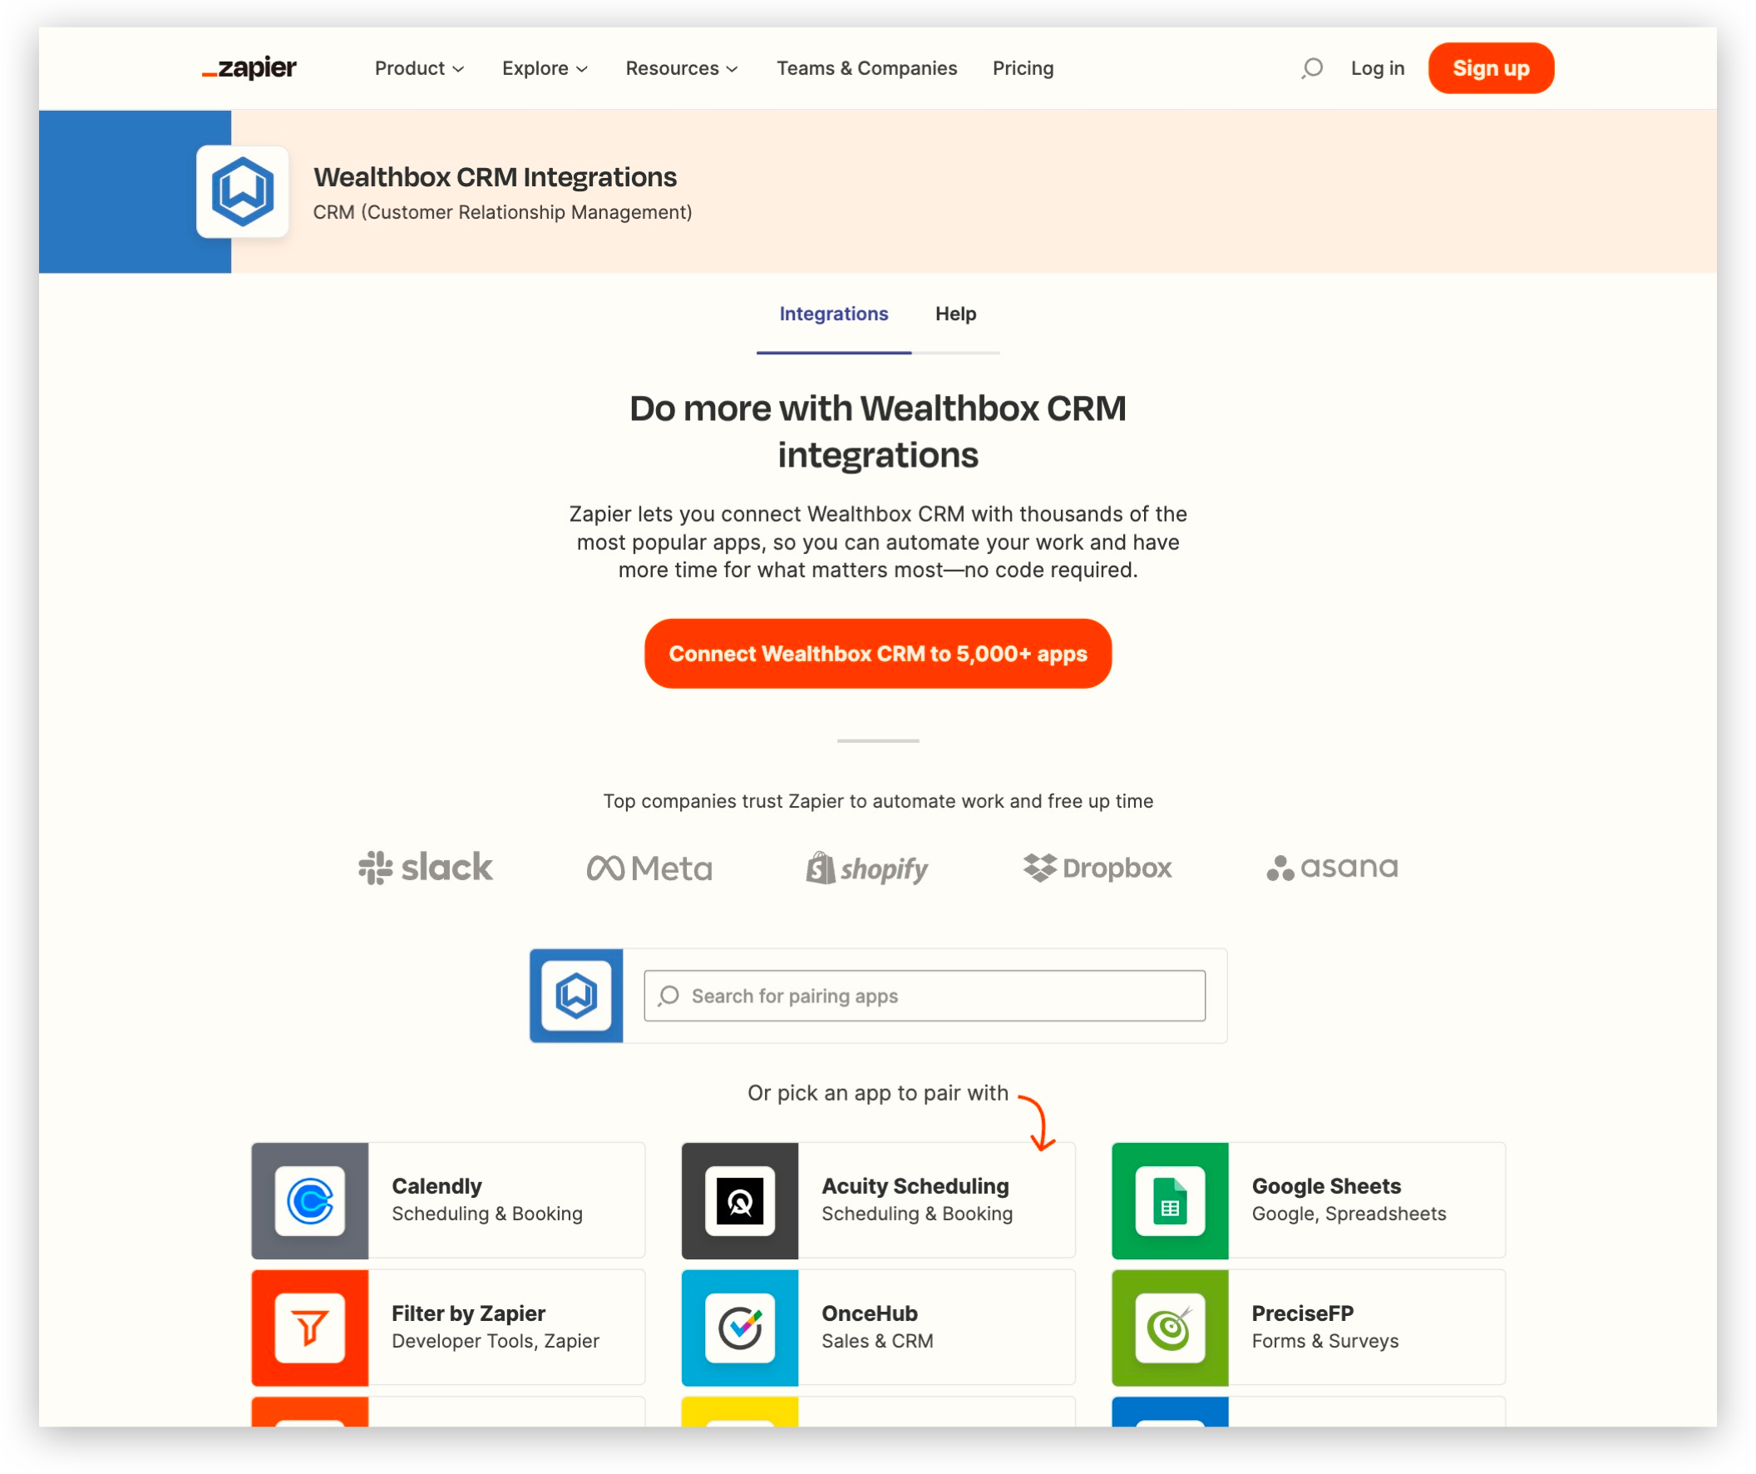Click the Slack logo
1756x1474 pixels.
click(426, 868)
